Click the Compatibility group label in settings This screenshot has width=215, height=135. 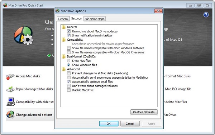click(75, 40)
